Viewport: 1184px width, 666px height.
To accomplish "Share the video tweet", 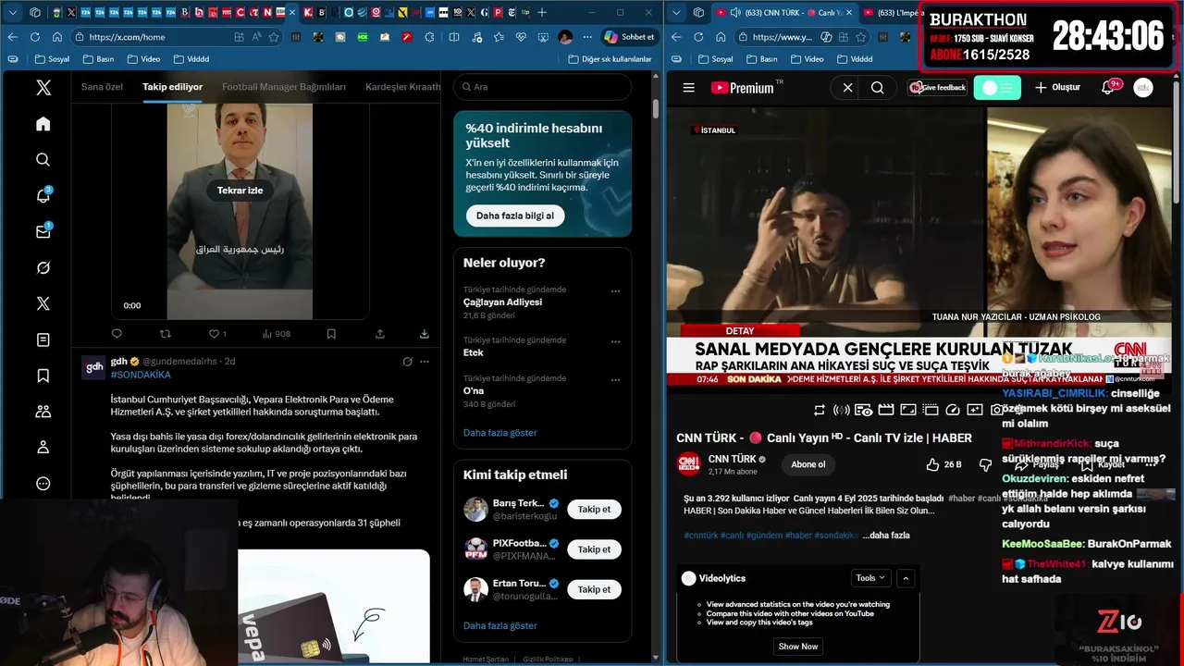I will point(380,334).
